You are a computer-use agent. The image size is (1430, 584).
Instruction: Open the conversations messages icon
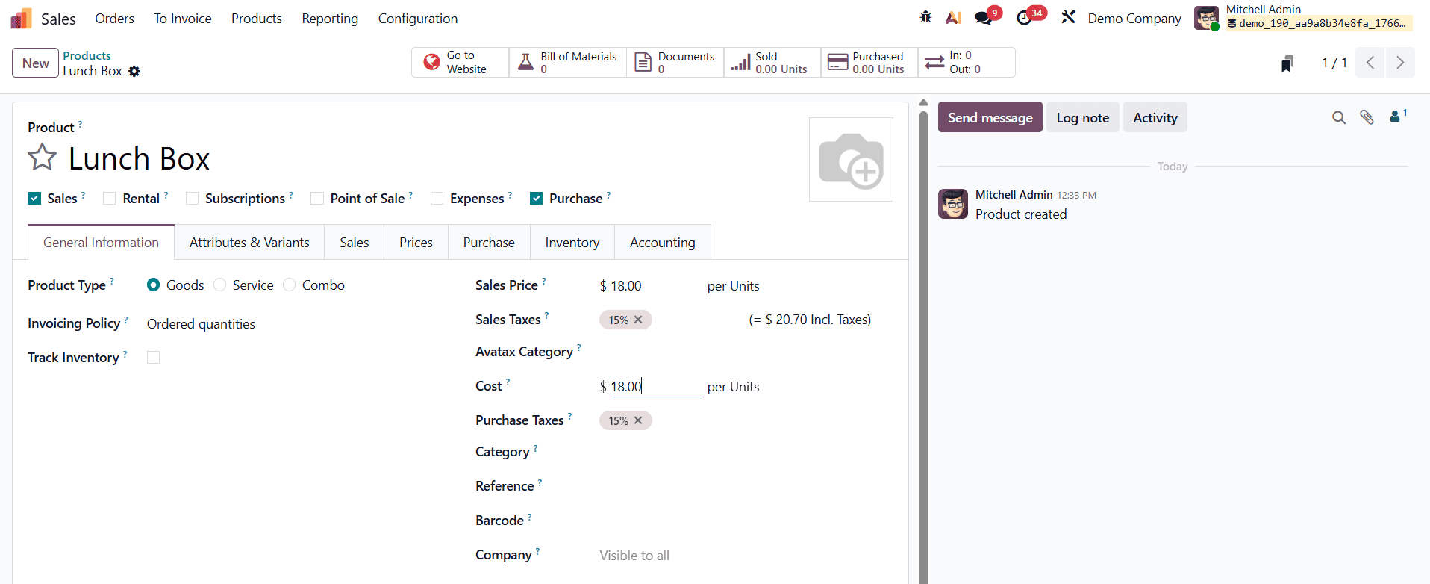pos(984,18)
